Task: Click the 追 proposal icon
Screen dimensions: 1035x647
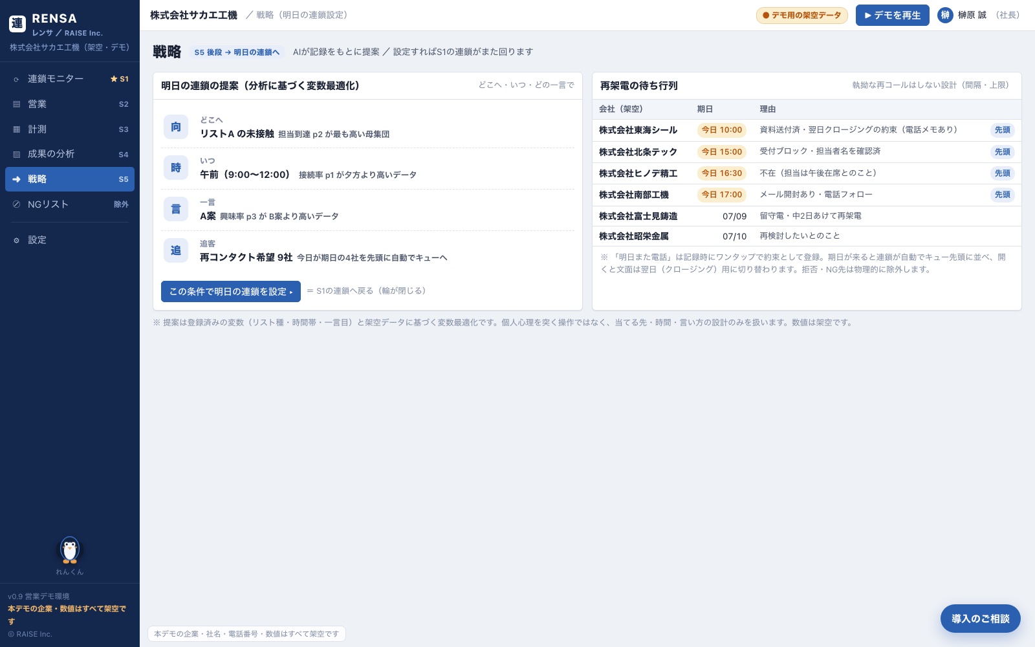Action: coord(176,250)
